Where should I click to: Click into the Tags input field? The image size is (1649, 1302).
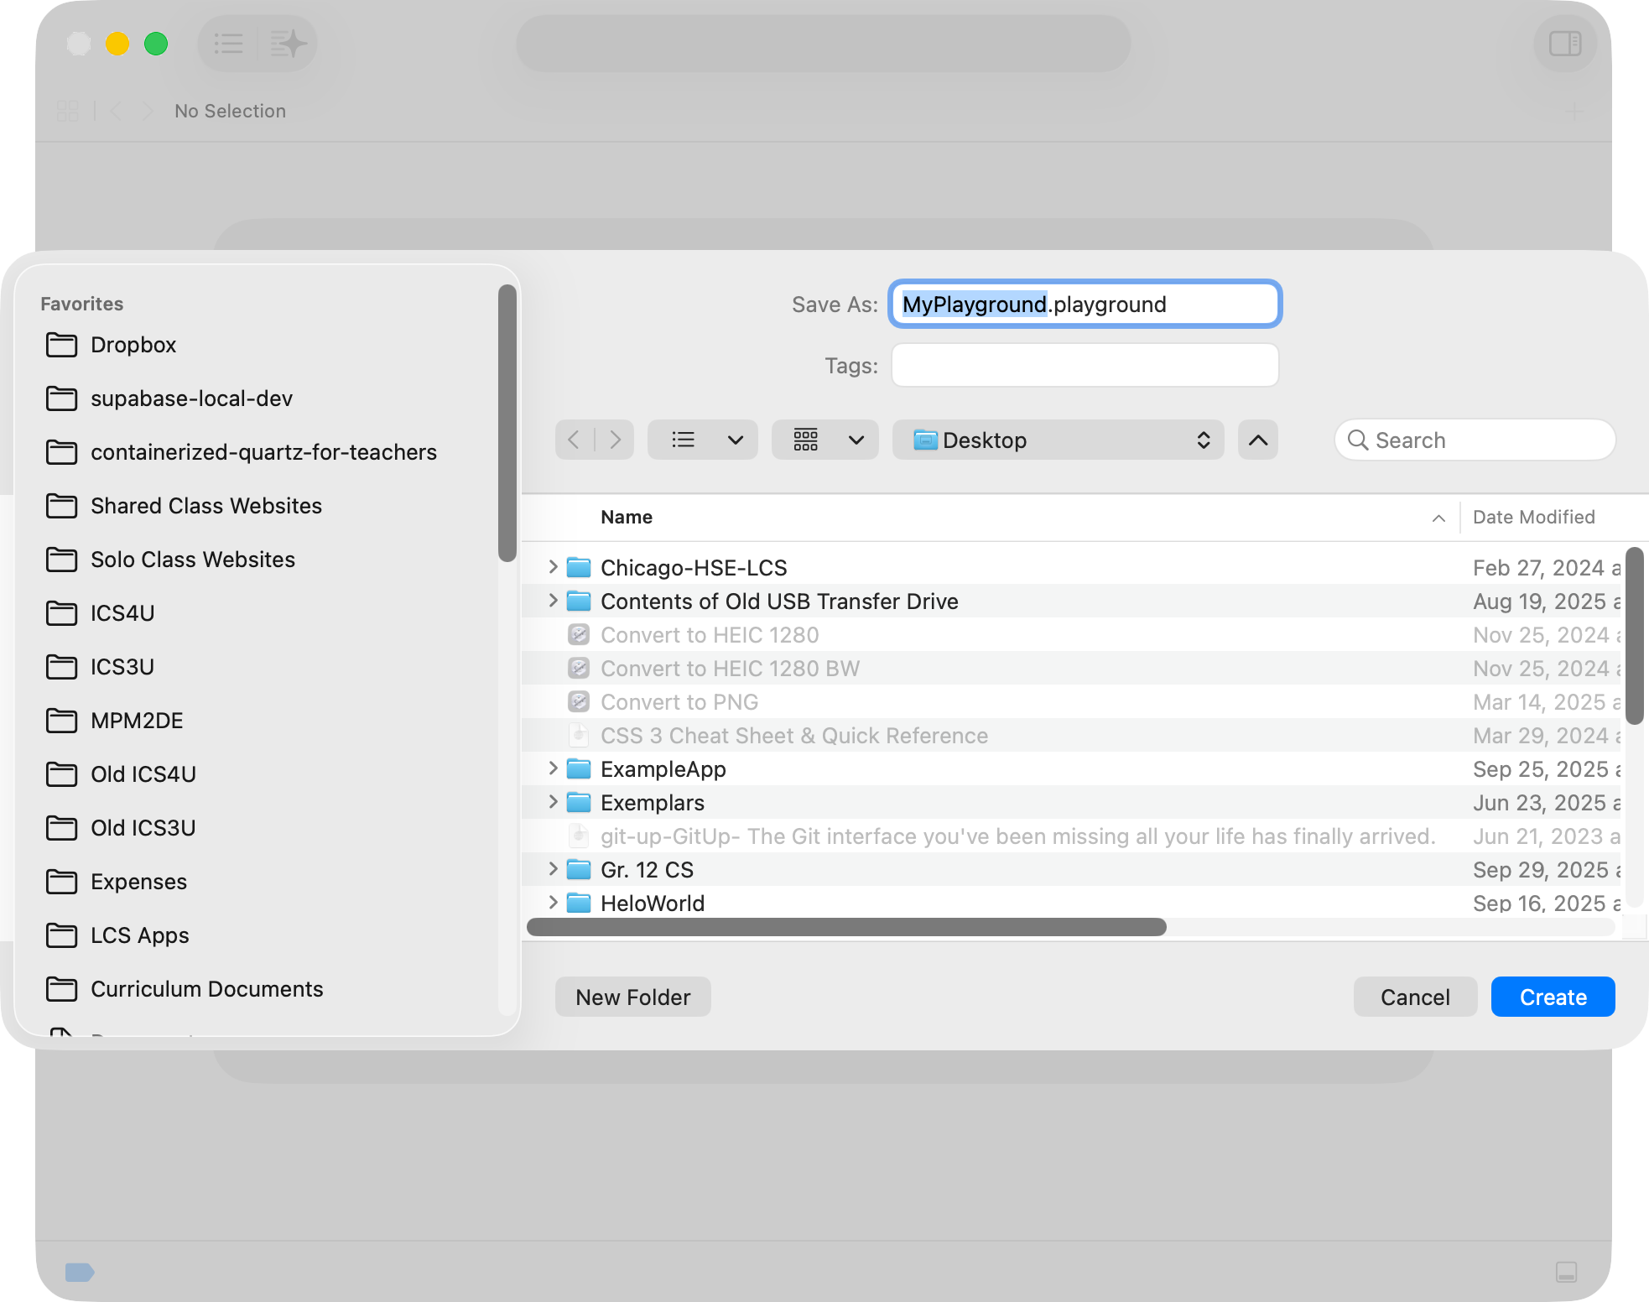[1084, 366]
